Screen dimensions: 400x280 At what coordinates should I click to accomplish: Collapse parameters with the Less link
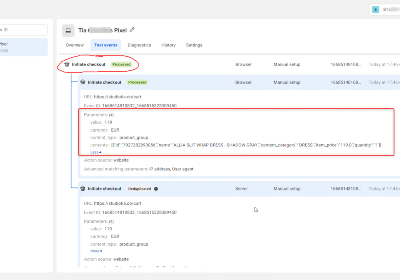click(96, 152)
